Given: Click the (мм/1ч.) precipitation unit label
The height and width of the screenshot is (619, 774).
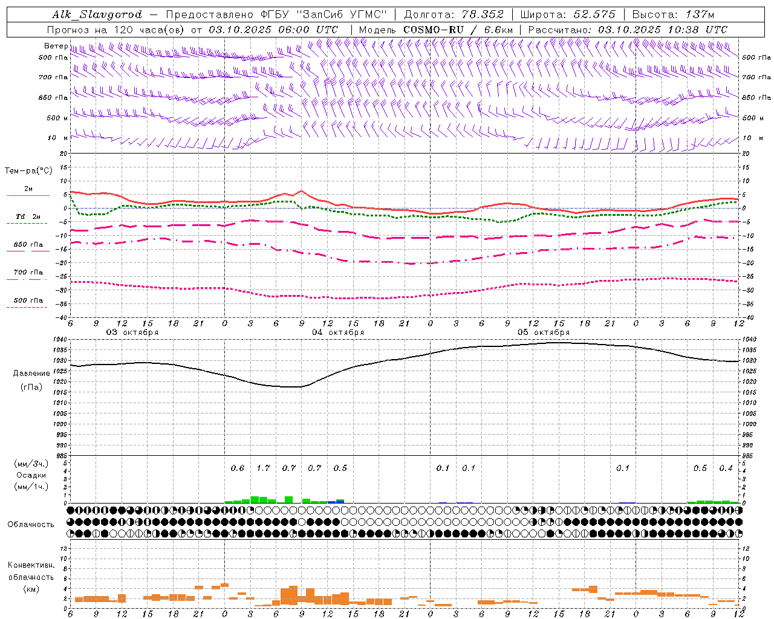Looking at the screenshot, I should point(31,487).
